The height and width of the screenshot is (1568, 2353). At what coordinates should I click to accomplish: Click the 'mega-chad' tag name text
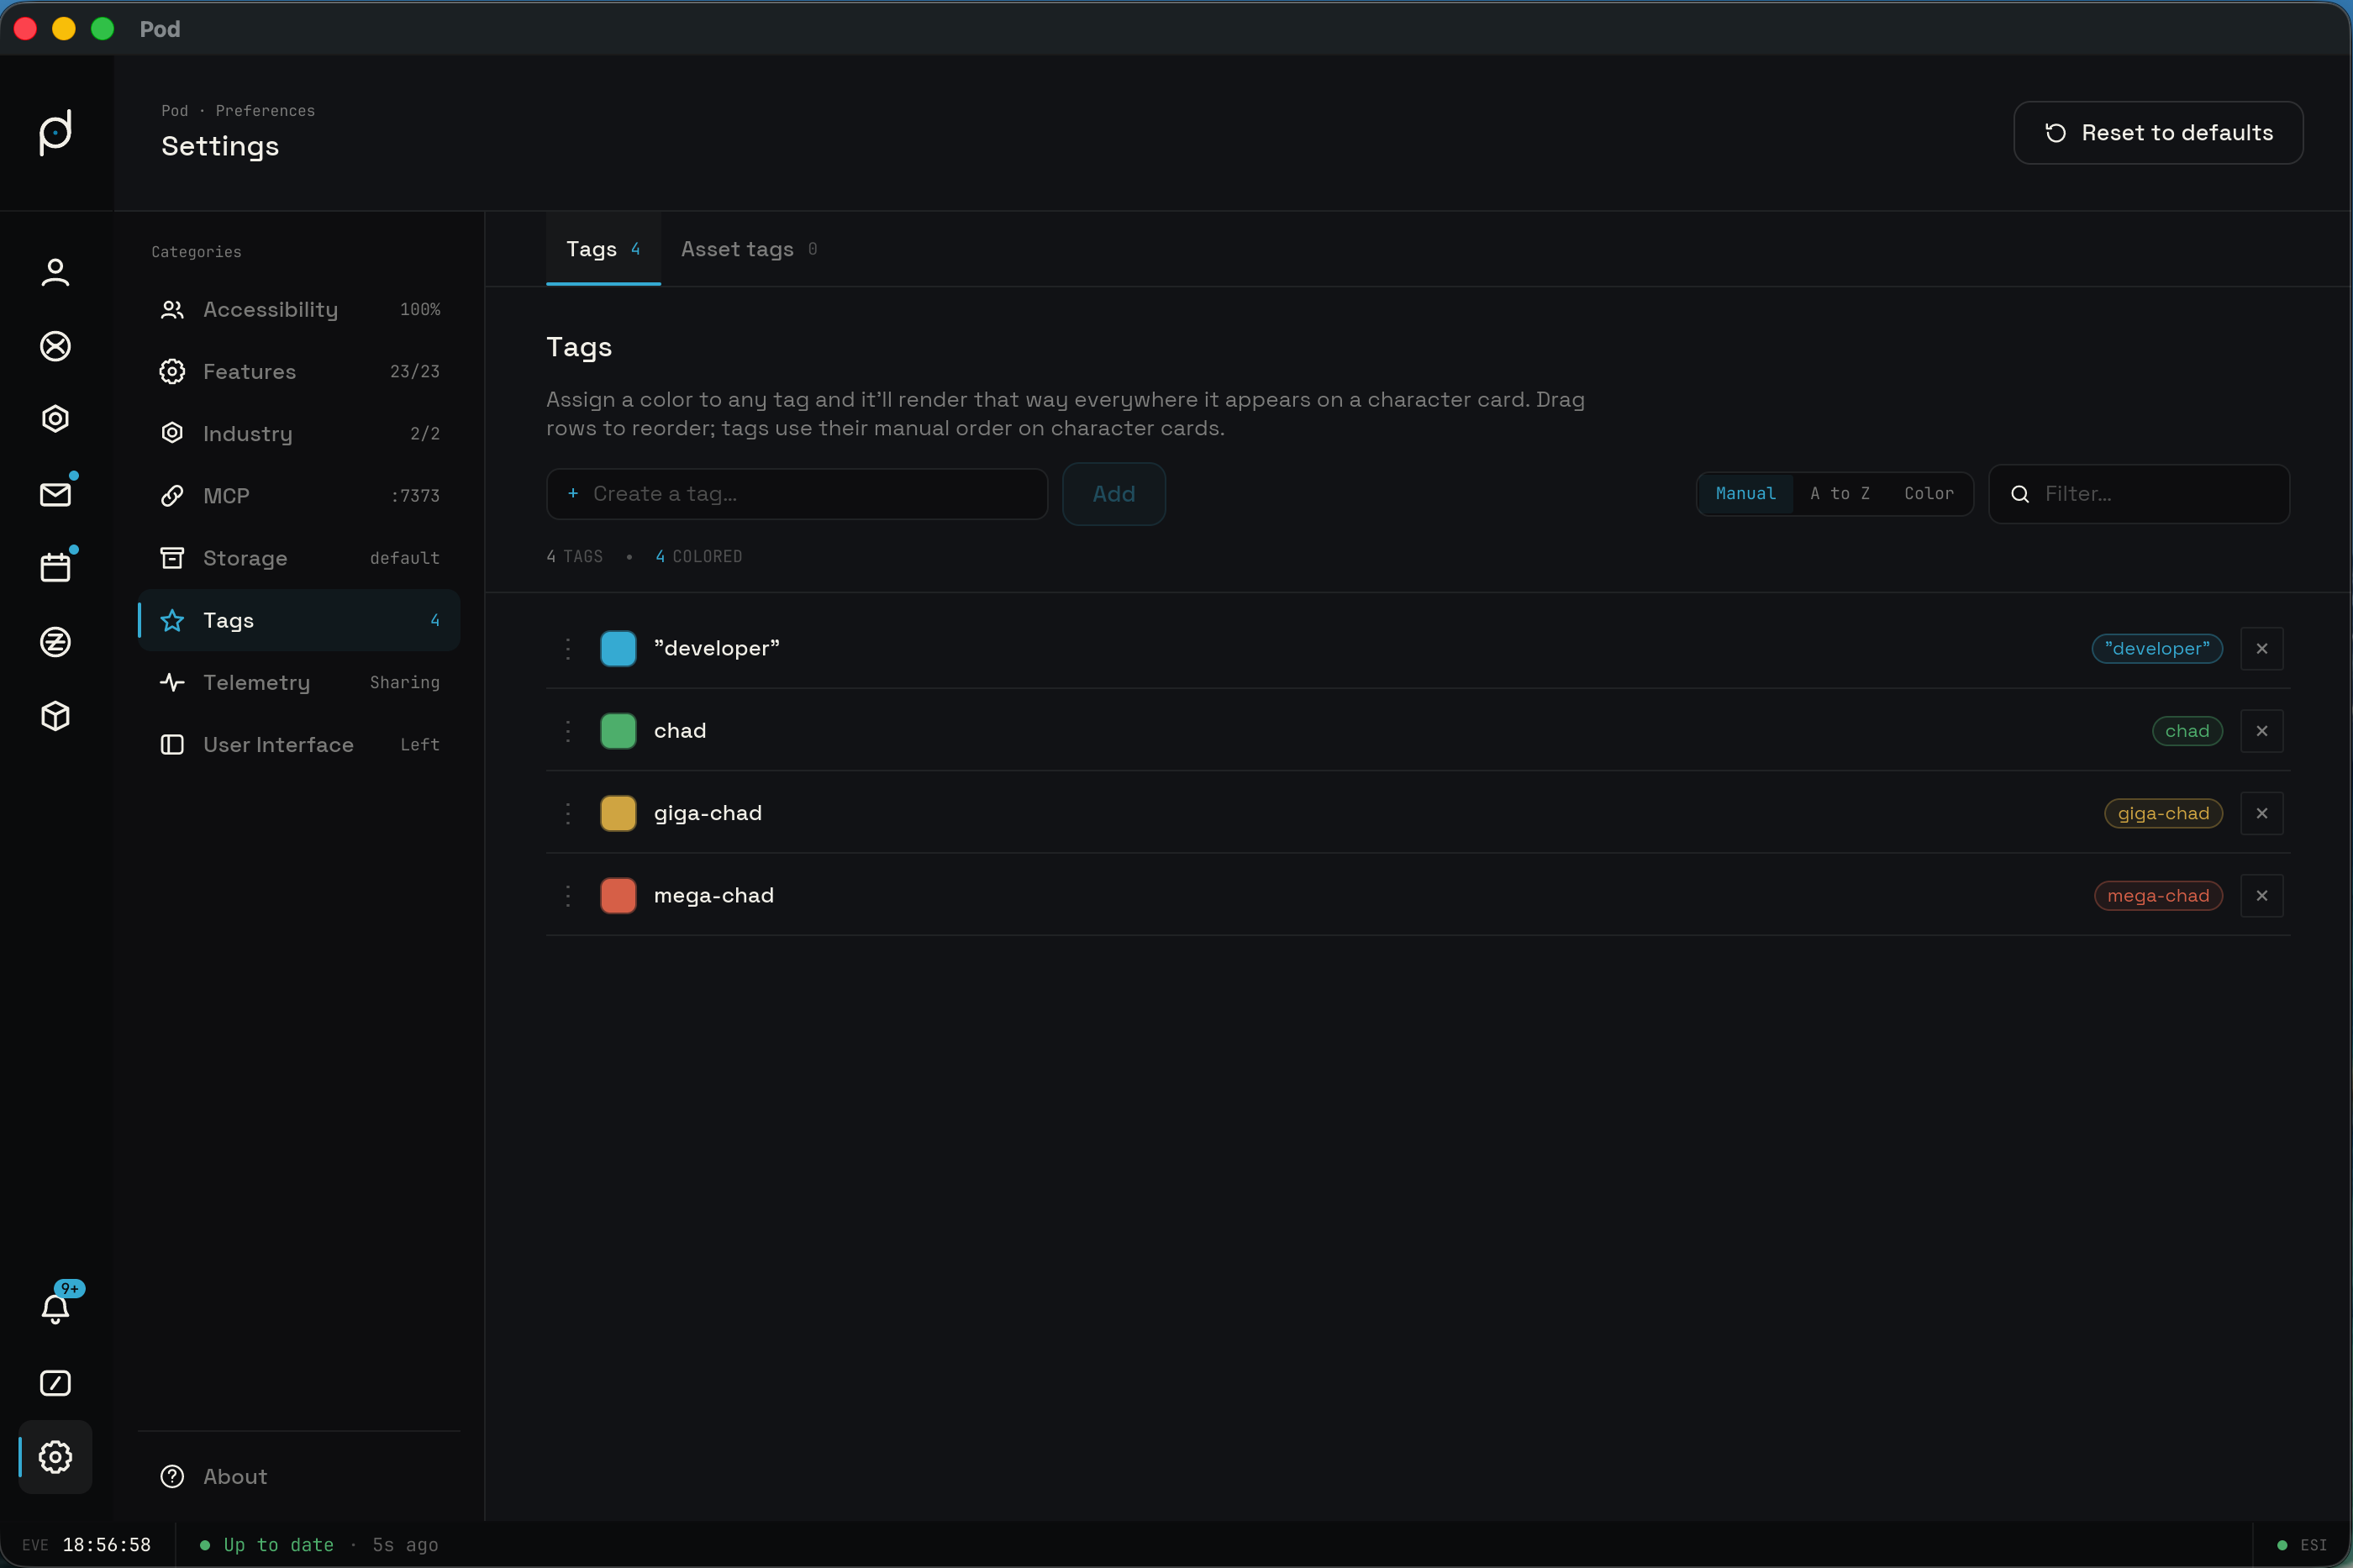(x=714, y=896)
